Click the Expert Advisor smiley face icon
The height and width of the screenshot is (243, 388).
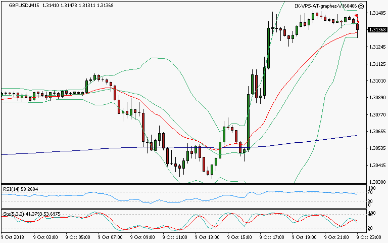361,6
